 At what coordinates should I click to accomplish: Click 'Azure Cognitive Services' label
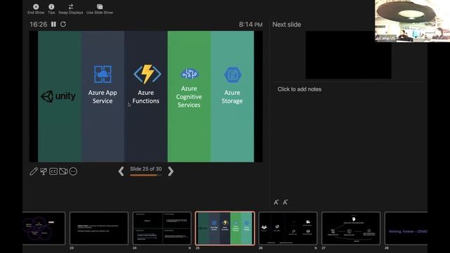(x=189, y=97)
